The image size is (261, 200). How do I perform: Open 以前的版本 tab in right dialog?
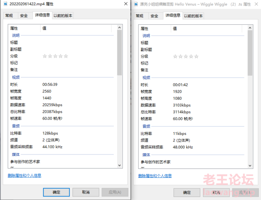[193, 16]
